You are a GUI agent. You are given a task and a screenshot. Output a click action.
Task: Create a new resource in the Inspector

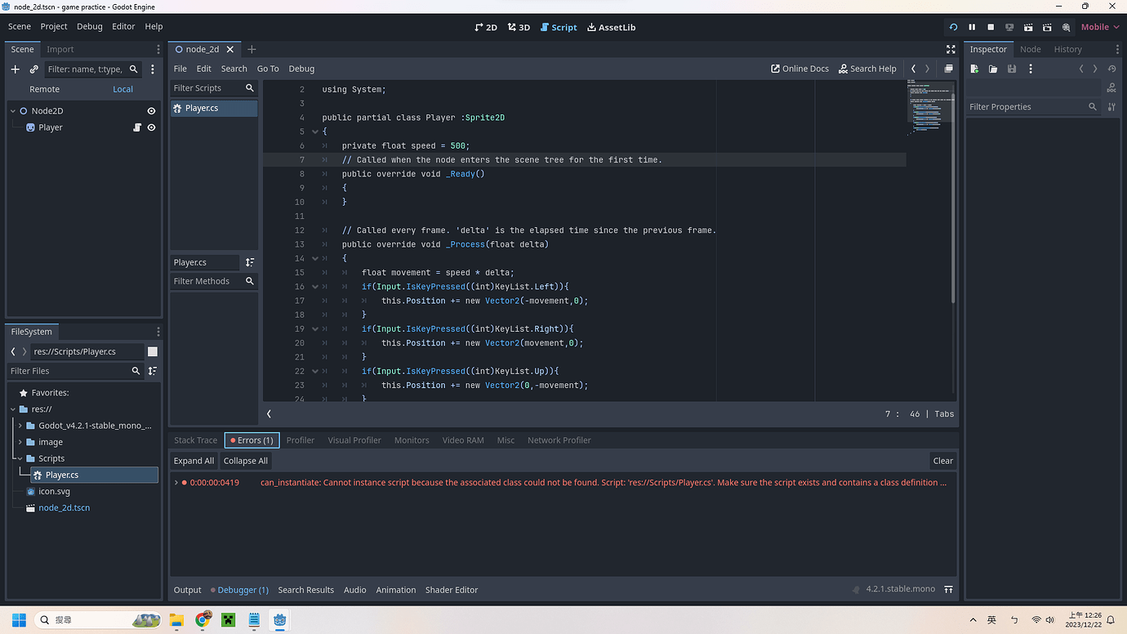pyautogui.click(x=973, y=69)
